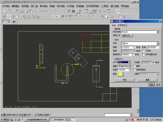This screenshot has height=122, width=163.
Task: Open the 文件 File menu
Action: click(6, 6)
